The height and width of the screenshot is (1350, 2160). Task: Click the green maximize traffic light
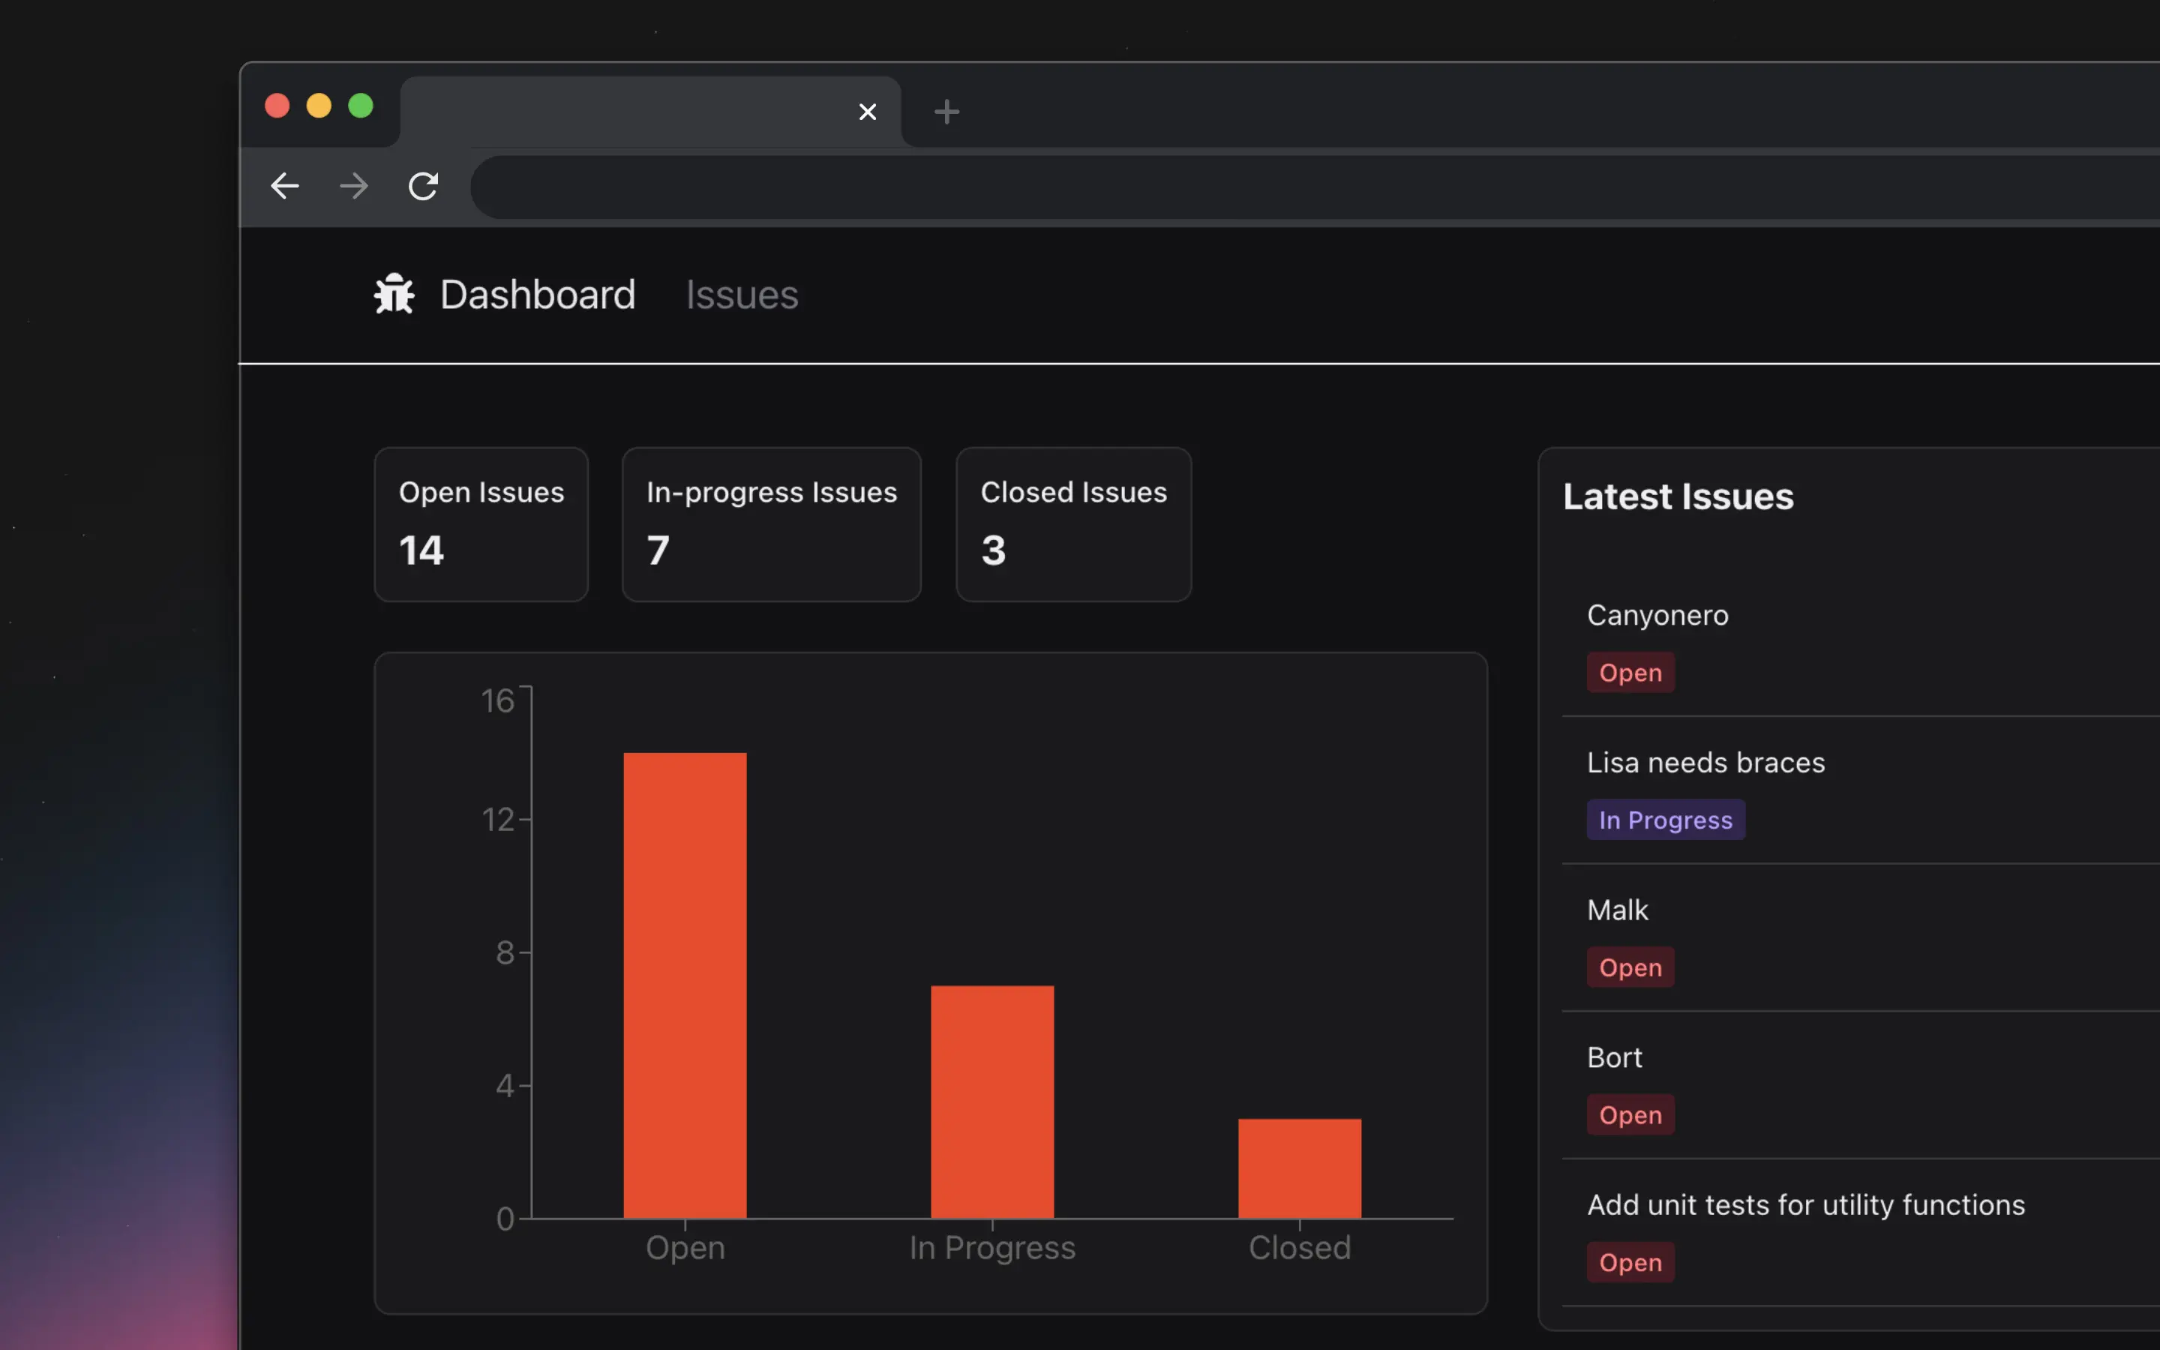(361, 105)
